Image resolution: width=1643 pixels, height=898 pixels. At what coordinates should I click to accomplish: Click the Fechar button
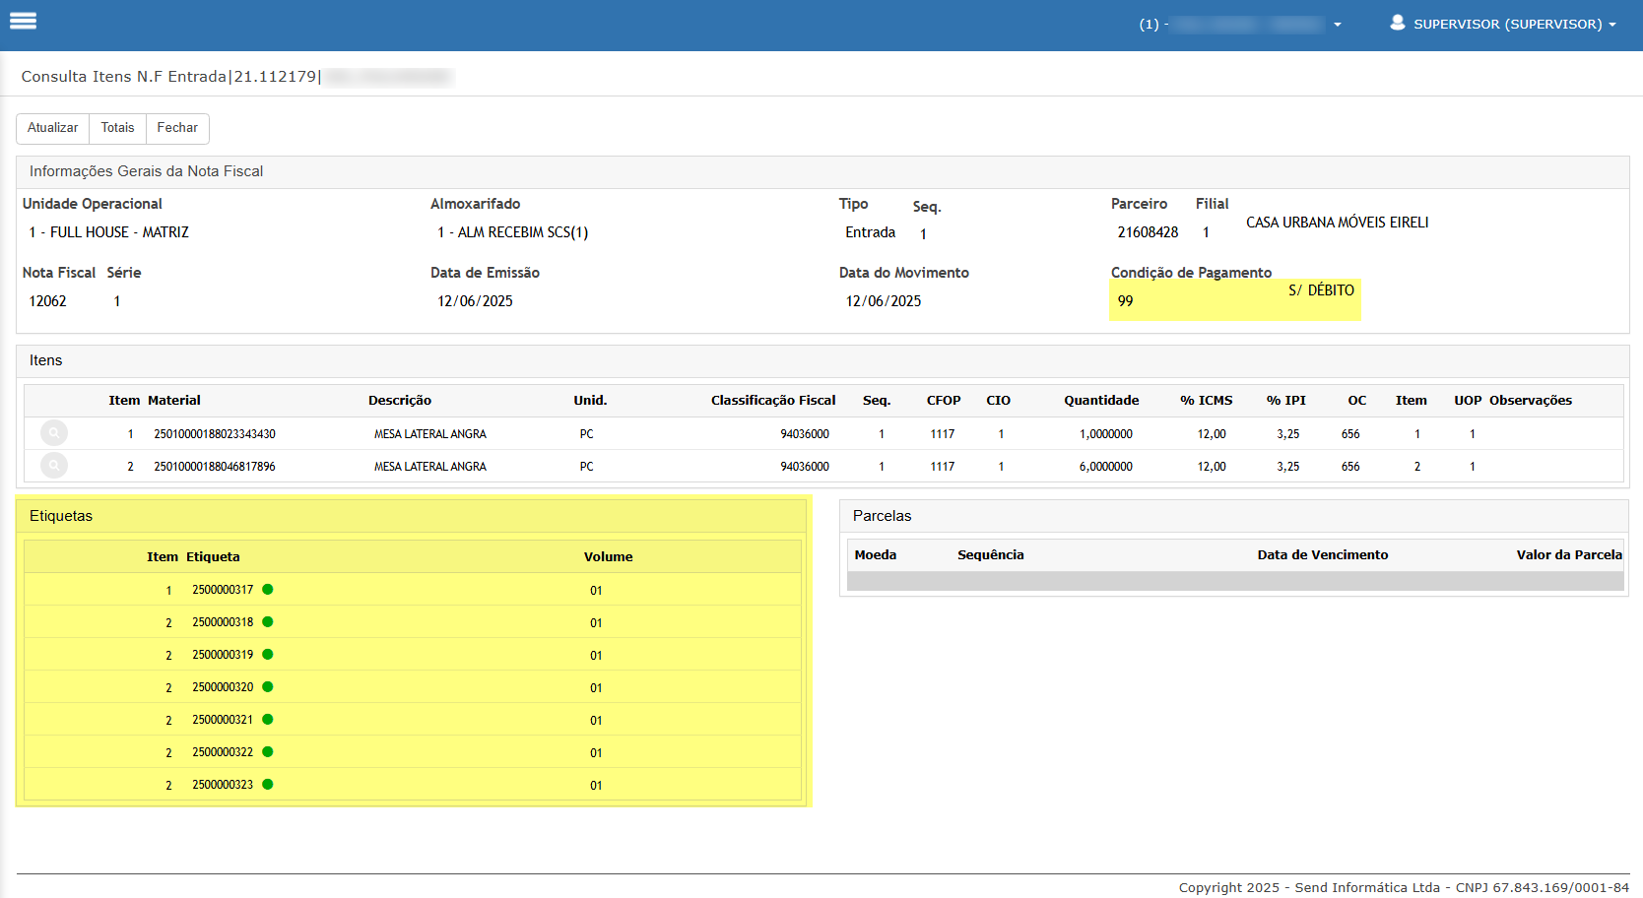pos(177,128)
